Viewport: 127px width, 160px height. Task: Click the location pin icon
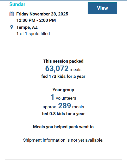pos(12,27)
